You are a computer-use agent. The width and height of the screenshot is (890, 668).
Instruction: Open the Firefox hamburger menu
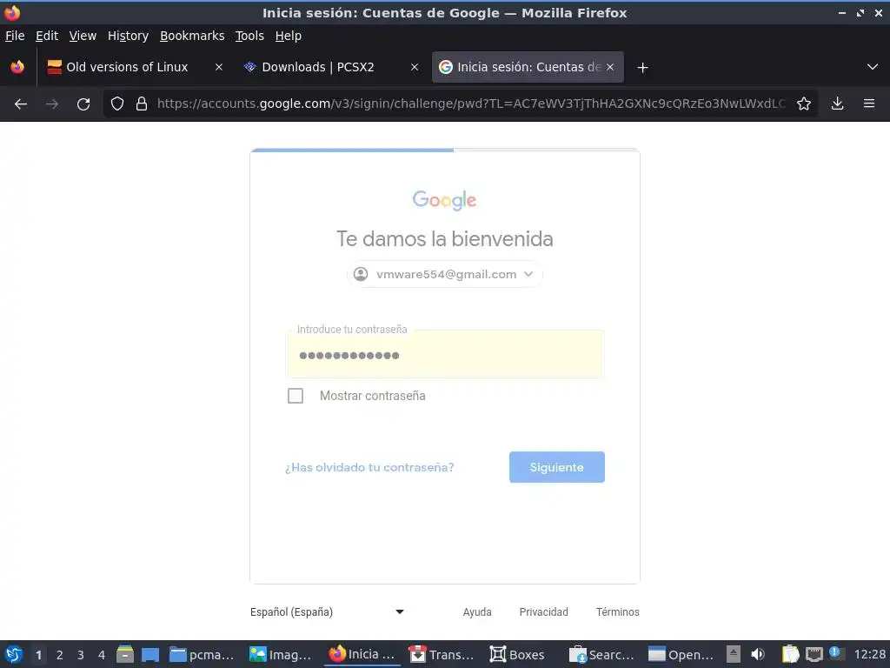coord(869,104)
